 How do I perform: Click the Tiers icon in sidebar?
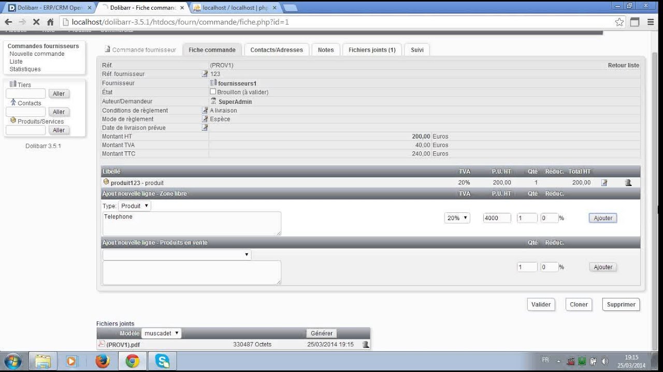click(x=13, y=84)
